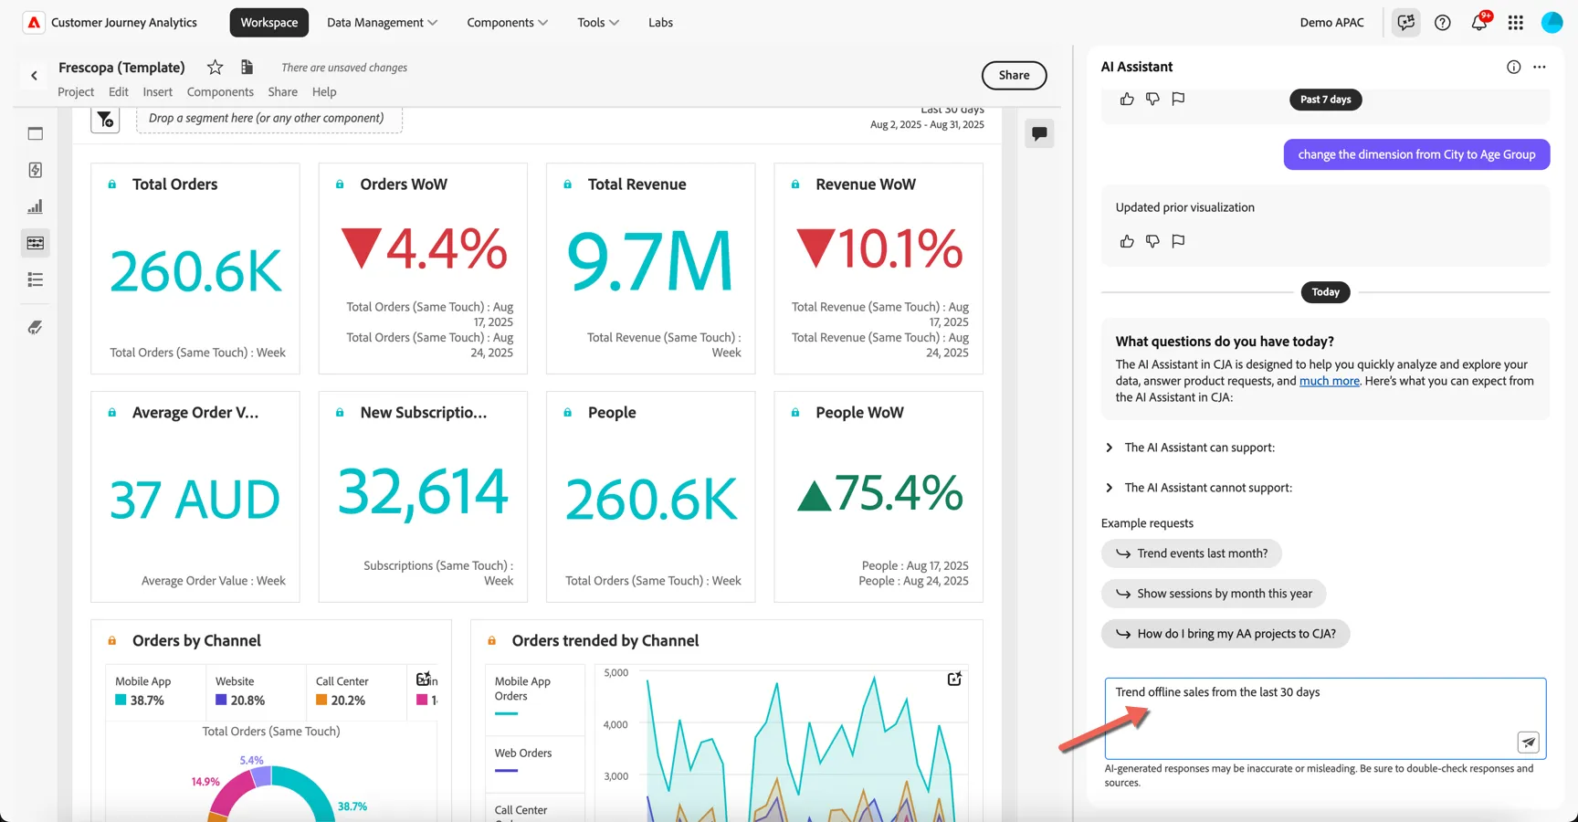Click the Adobe logo icon
This screenshot has width=1578, height=822.
pos(34,22)
